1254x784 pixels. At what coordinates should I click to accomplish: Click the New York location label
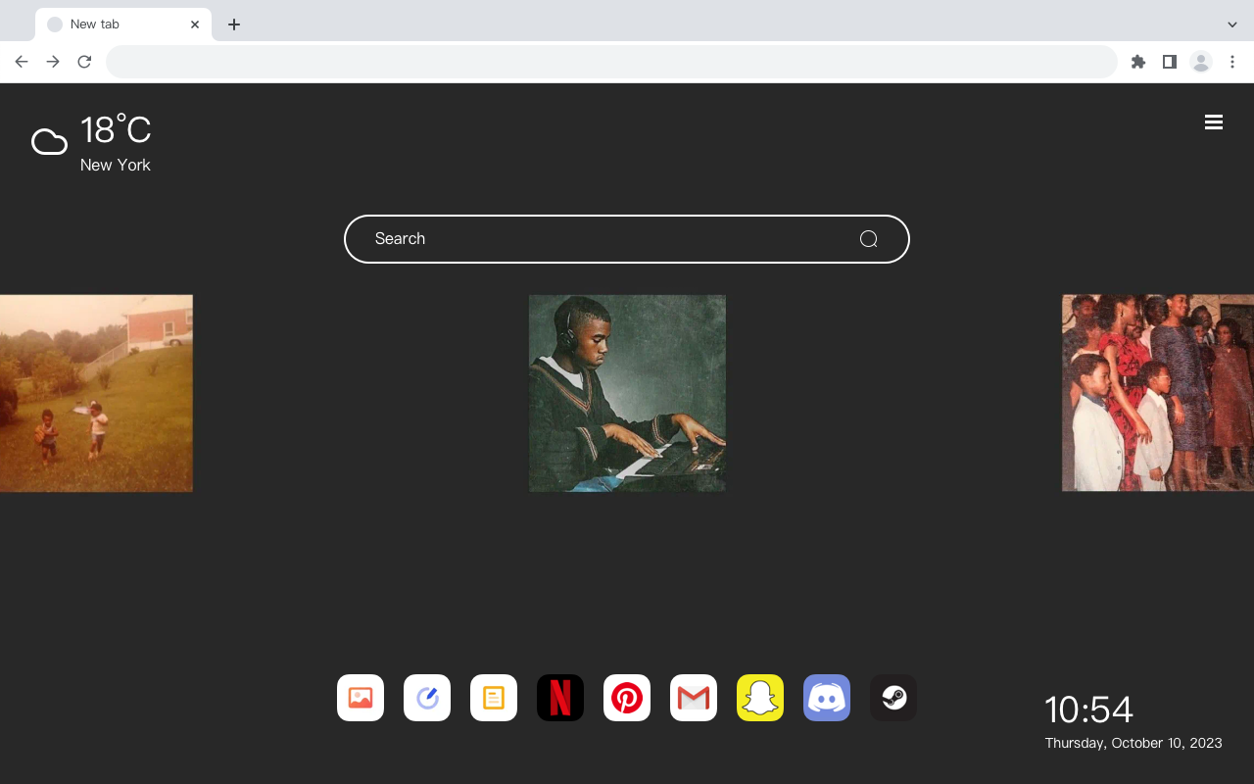click(116, 165)
